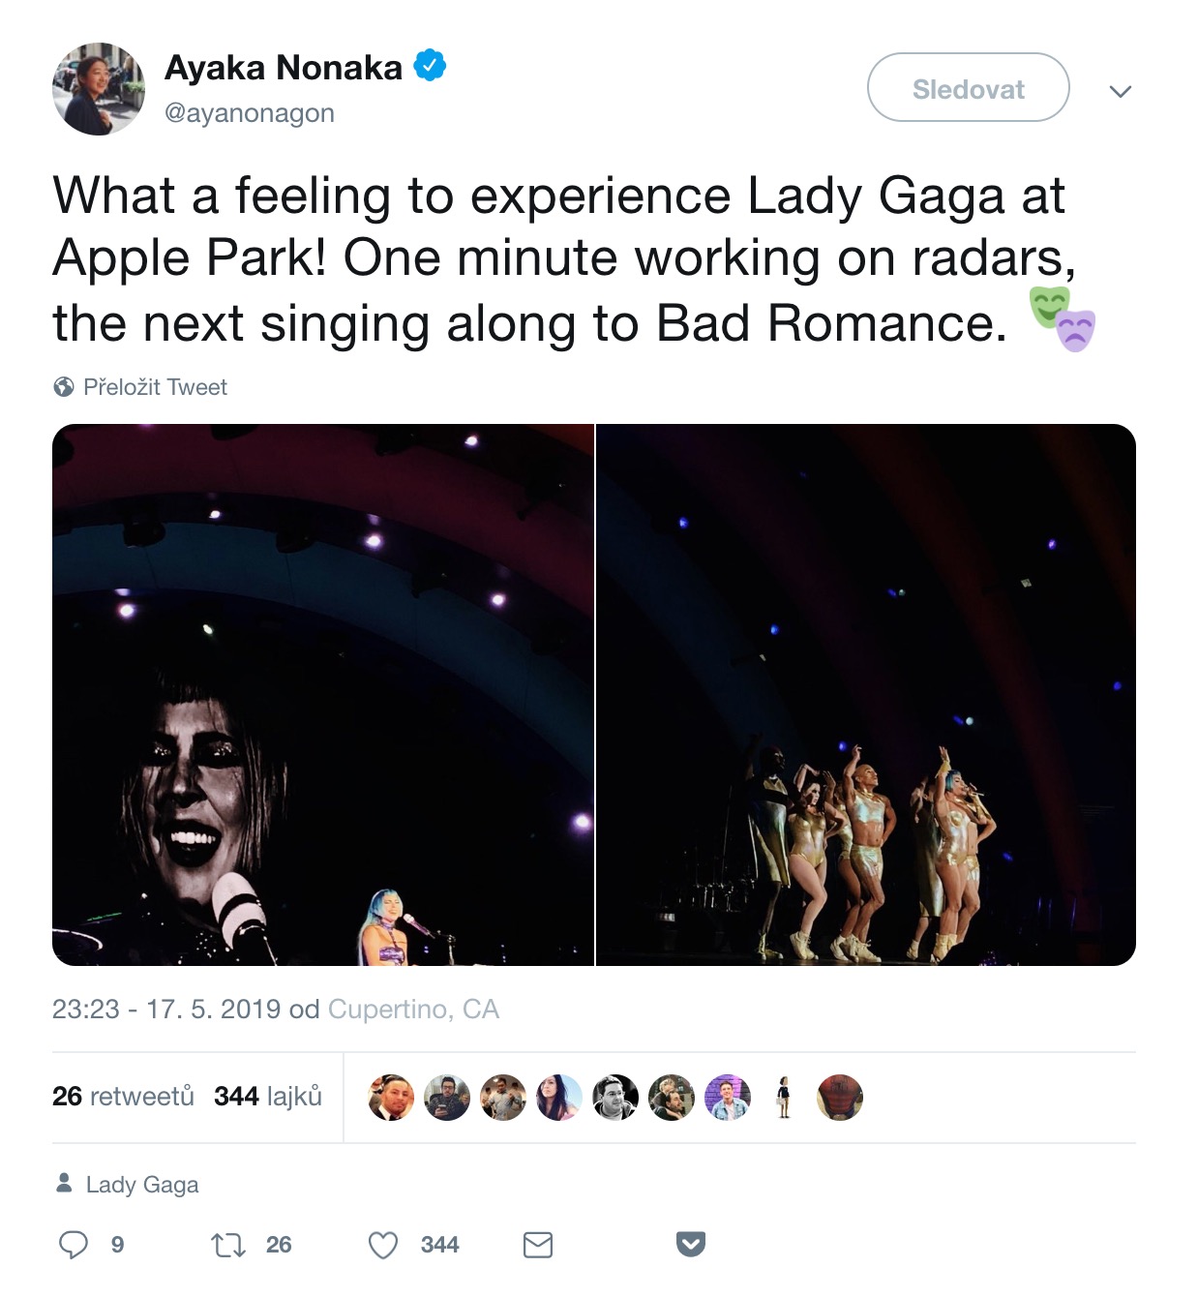The width and height of the screenshot is (1198, 1297).
Task: Click the Sledovat follow button
Action: (967, 88)
